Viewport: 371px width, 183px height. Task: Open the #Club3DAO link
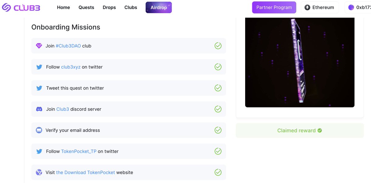pyautogui.click(x=68, y=46)
